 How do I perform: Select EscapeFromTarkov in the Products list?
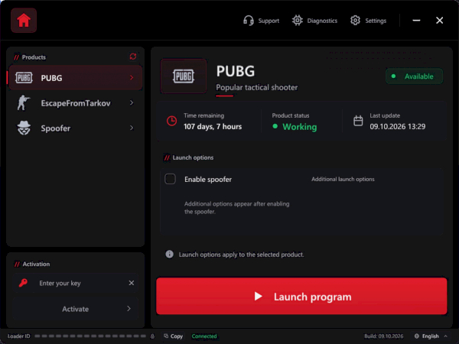tap(76, 103)
